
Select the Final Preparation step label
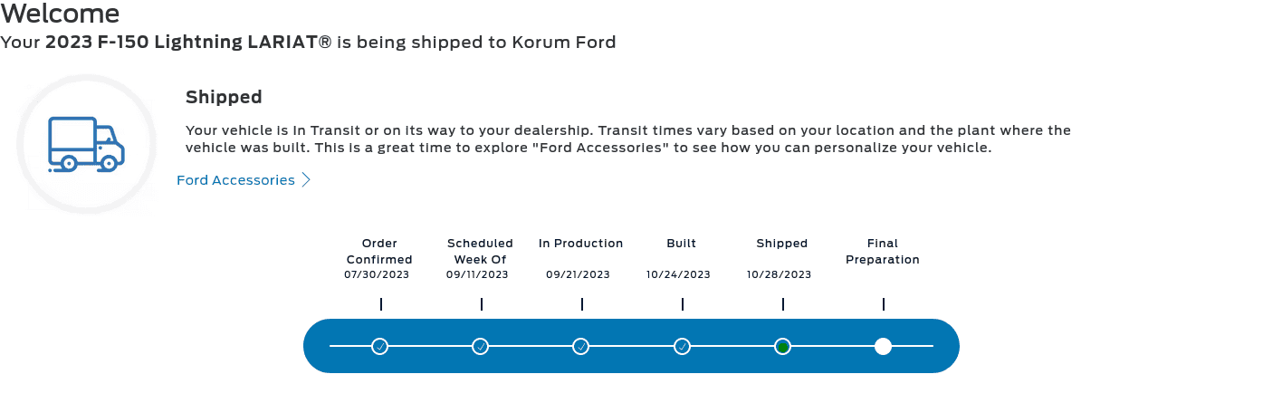point(882,251)
